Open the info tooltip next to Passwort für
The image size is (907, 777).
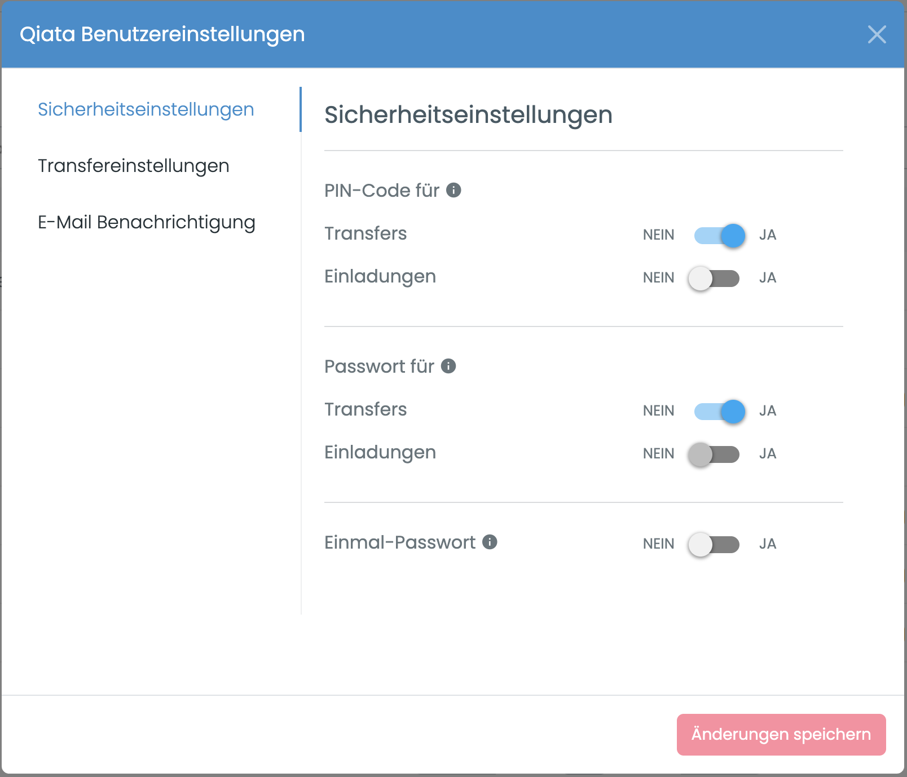click(448, 366)
